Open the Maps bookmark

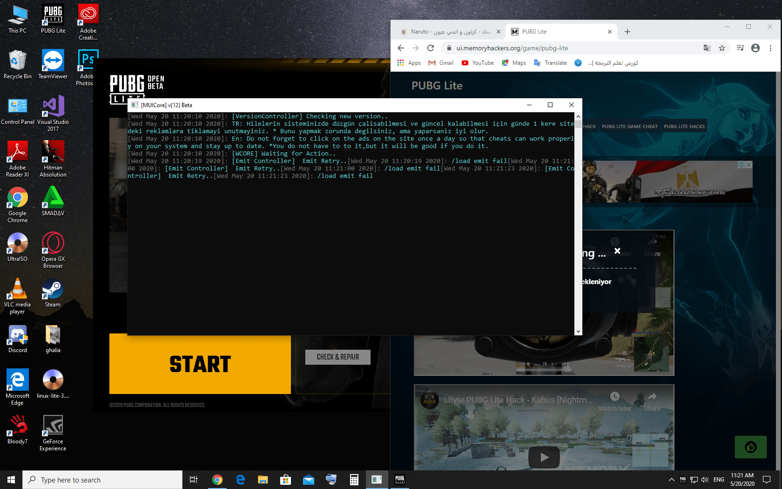[514, 63]
